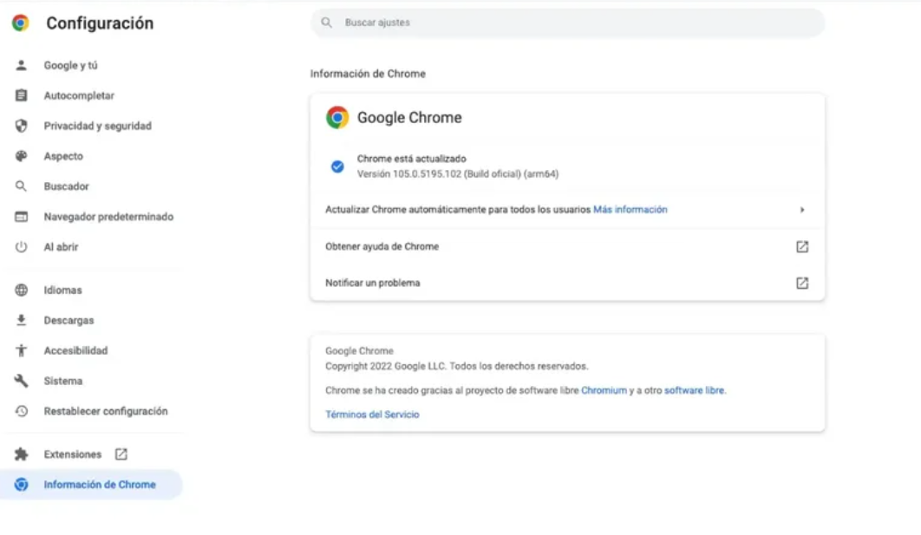
Task: Click the Buscador magnifier icon in sidebar
Action: pos(22,186)
